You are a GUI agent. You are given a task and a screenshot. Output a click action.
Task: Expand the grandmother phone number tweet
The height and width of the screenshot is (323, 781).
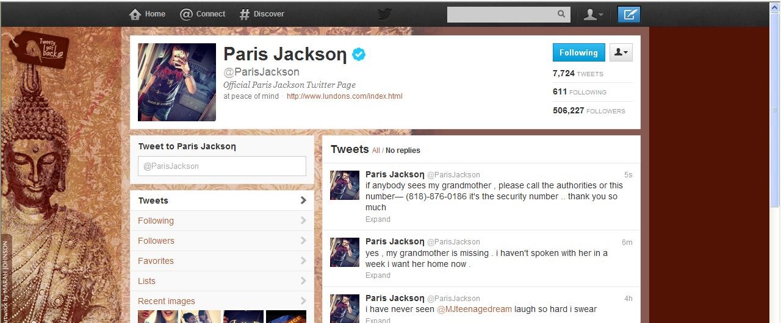[x=378, y=219]
